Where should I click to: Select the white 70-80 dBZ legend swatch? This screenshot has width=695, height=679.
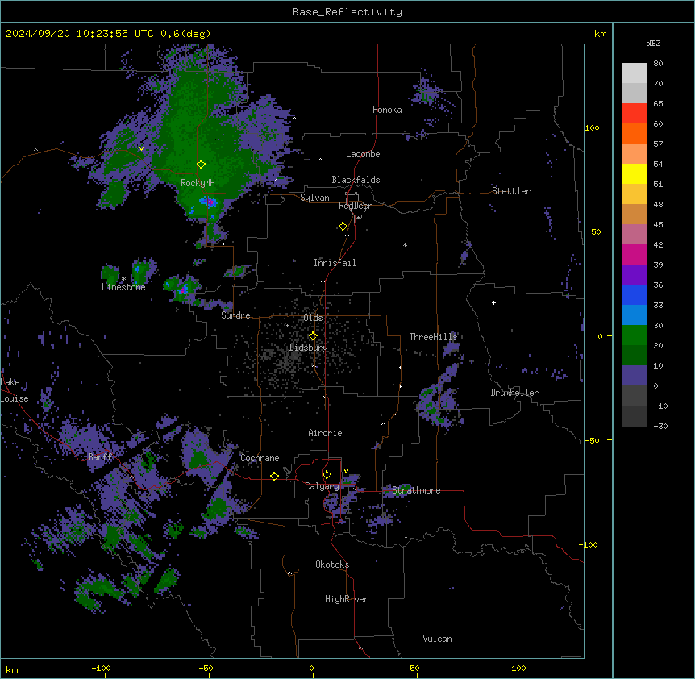click(634, 73)
